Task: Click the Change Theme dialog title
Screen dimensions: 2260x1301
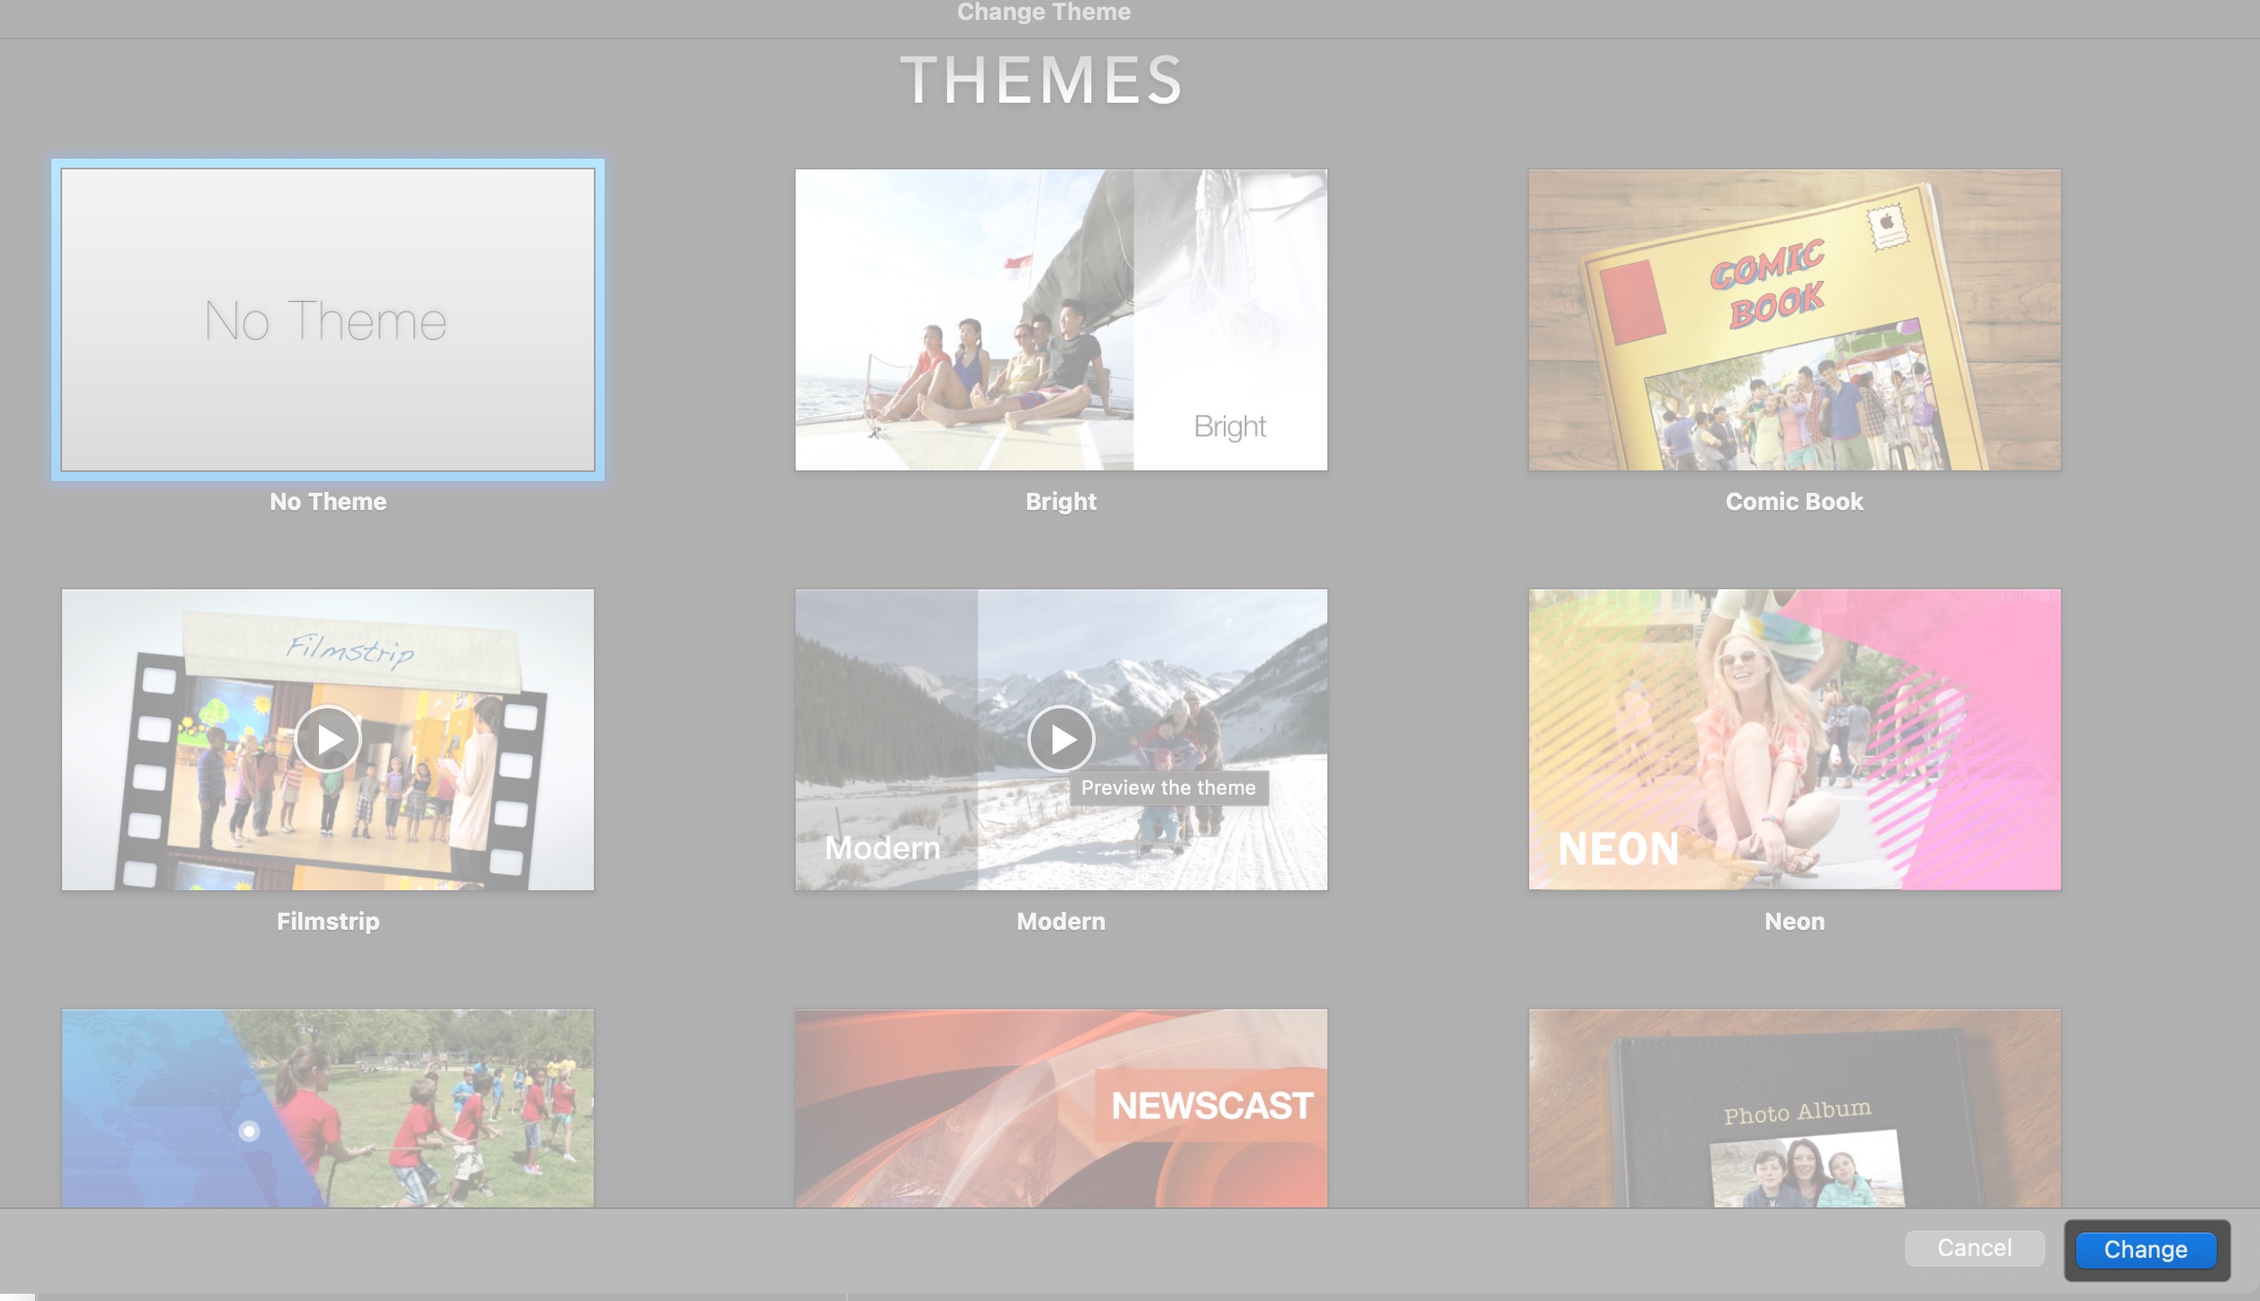Action: [1043, 13]
